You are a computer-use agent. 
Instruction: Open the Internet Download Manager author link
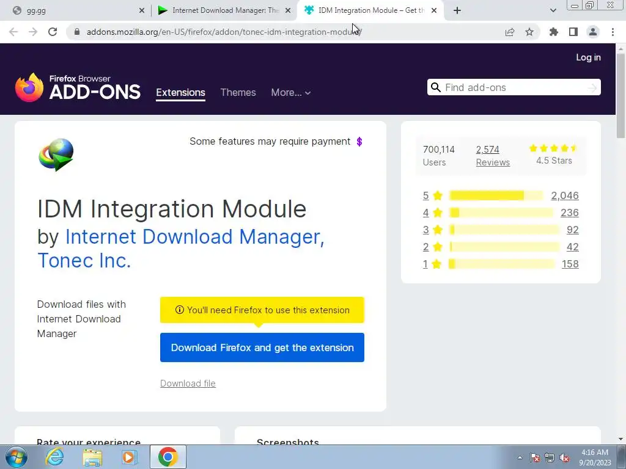point(195,236)
